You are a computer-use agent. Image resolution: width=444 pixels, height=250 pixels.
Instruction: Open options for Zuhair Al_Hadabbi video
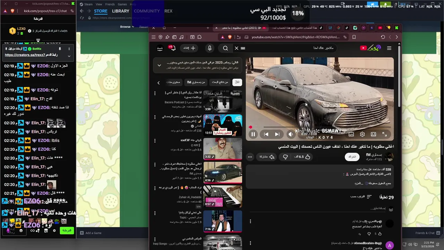point(155,188)
